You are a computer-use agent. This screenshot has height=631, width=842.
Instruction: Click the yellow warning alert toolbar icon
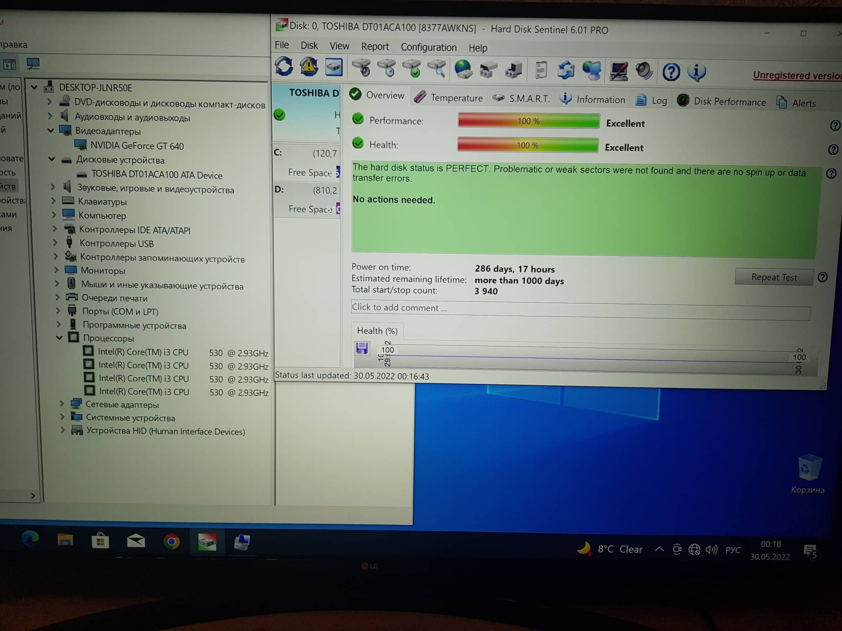tap(309, 67)
